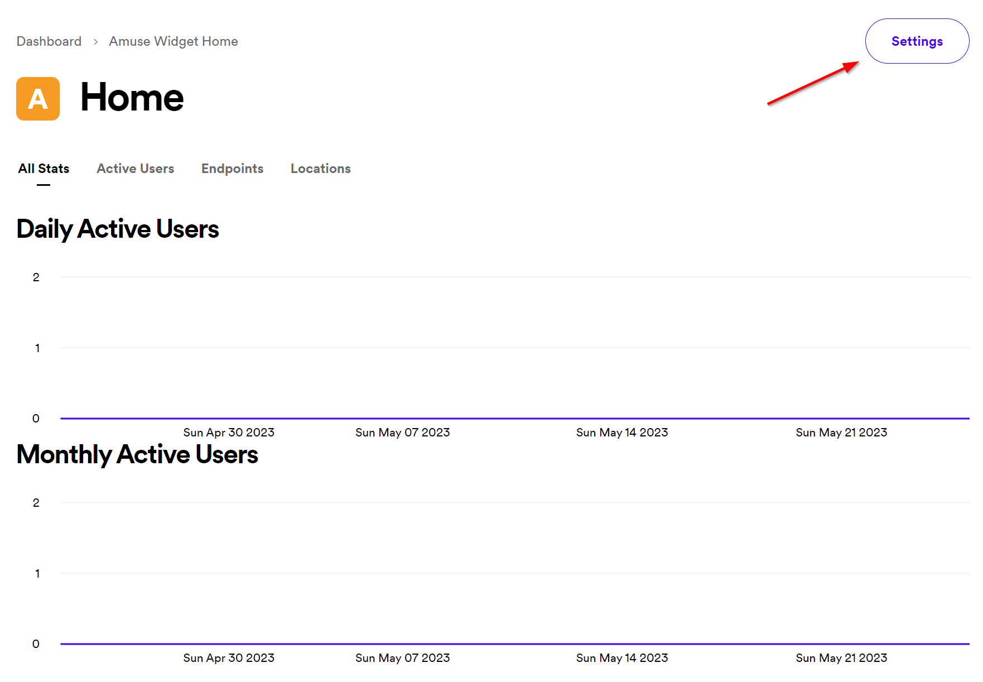Click the red arrow annotation
Viewport: 983px width, 682px height.
click(812, 83)
